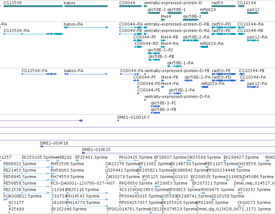Select EST EK162946.5prime
This screenshot has height=214, width=275.
52,212
